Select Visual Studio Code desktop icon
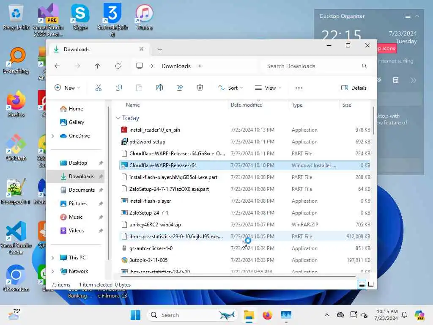 (16, 238)
